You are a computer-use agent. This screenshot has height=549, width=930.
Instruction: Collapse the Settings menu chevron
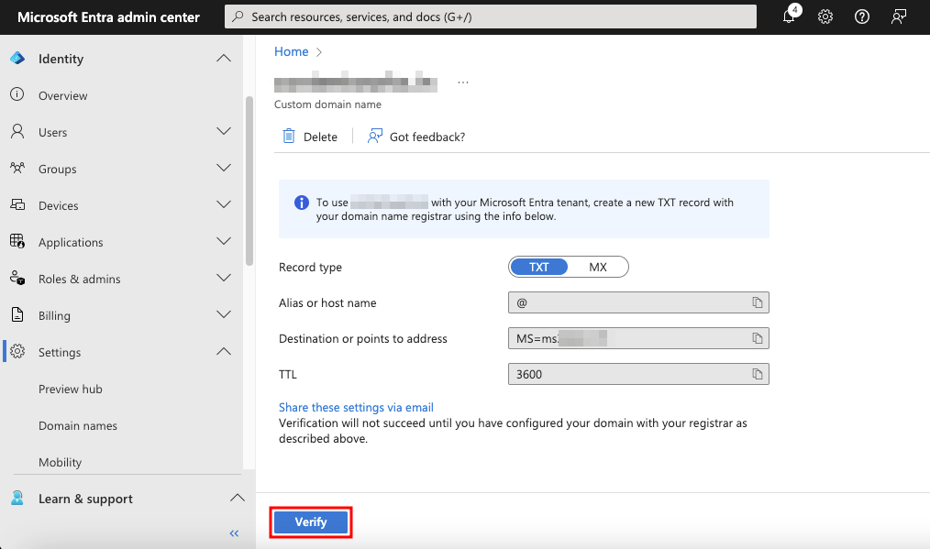click(224, 352)
